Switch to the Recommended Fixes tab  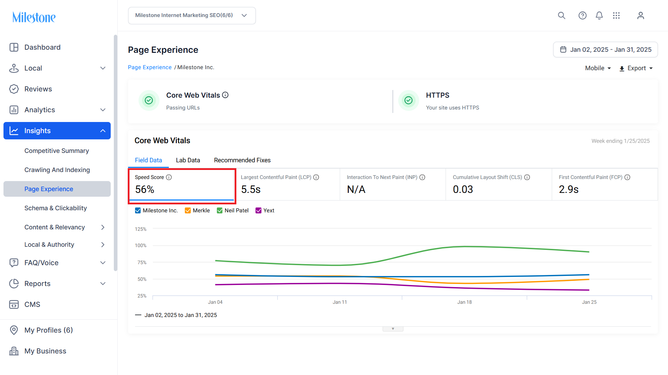(x=242, y=160)
